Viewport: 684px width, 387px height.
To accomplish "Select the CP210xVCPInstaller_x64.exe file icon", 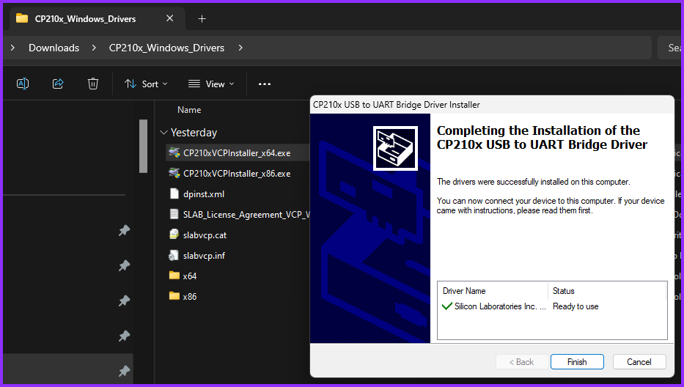I will pos(174,153).
